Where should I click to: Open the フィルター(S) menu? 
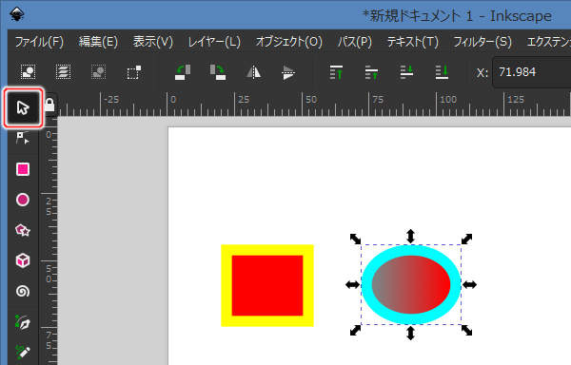tap(482, 42)
